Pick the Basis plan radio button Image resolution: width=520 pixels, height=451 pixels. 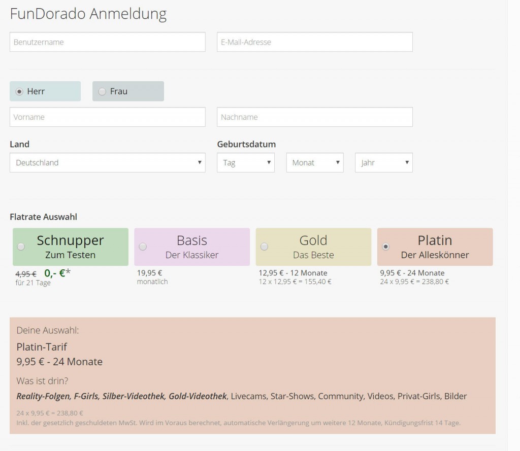click(x=143, y=247)
